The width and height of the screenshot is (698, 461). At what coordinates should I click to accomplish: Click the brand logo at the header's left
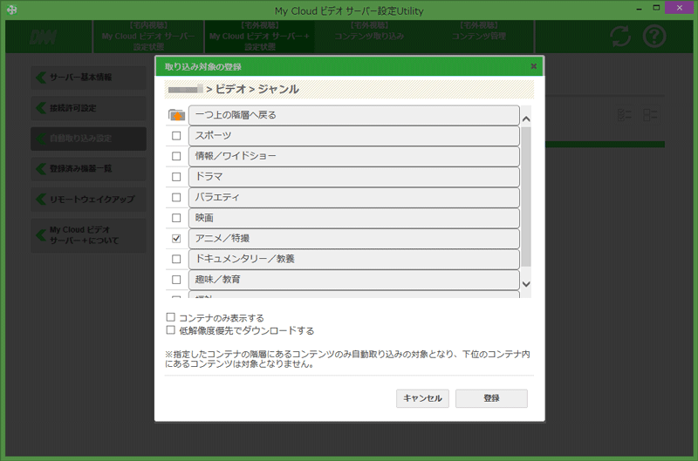click(x=43, y=37)
